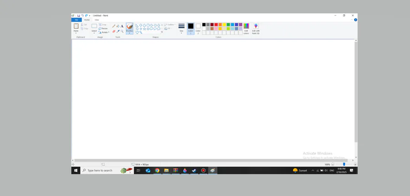
Task: Choose the right arrow shape
Action: pos(151,25)
